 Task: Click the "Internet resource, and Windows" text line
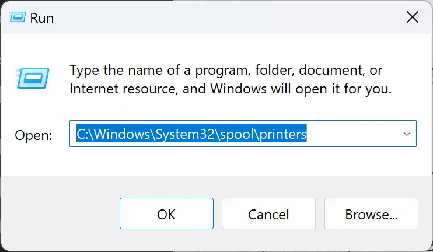pos(168,89)
